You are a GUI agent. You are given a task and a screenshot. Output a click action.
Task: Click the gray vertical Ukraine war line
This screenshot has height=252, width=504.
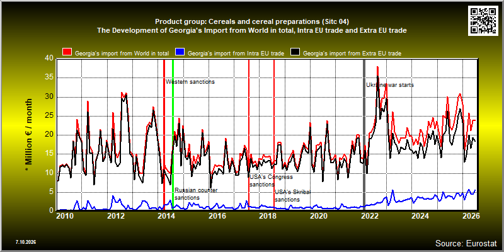tap(364, 135)
